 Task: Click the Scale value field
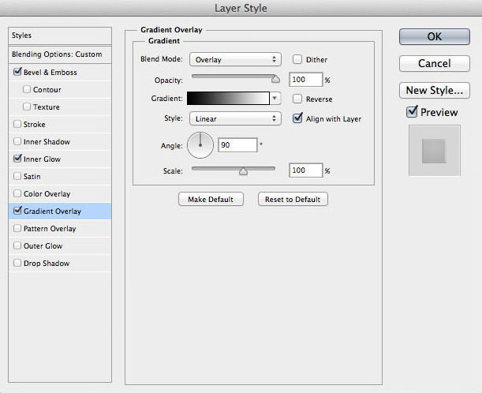click(x=306, y=170)
